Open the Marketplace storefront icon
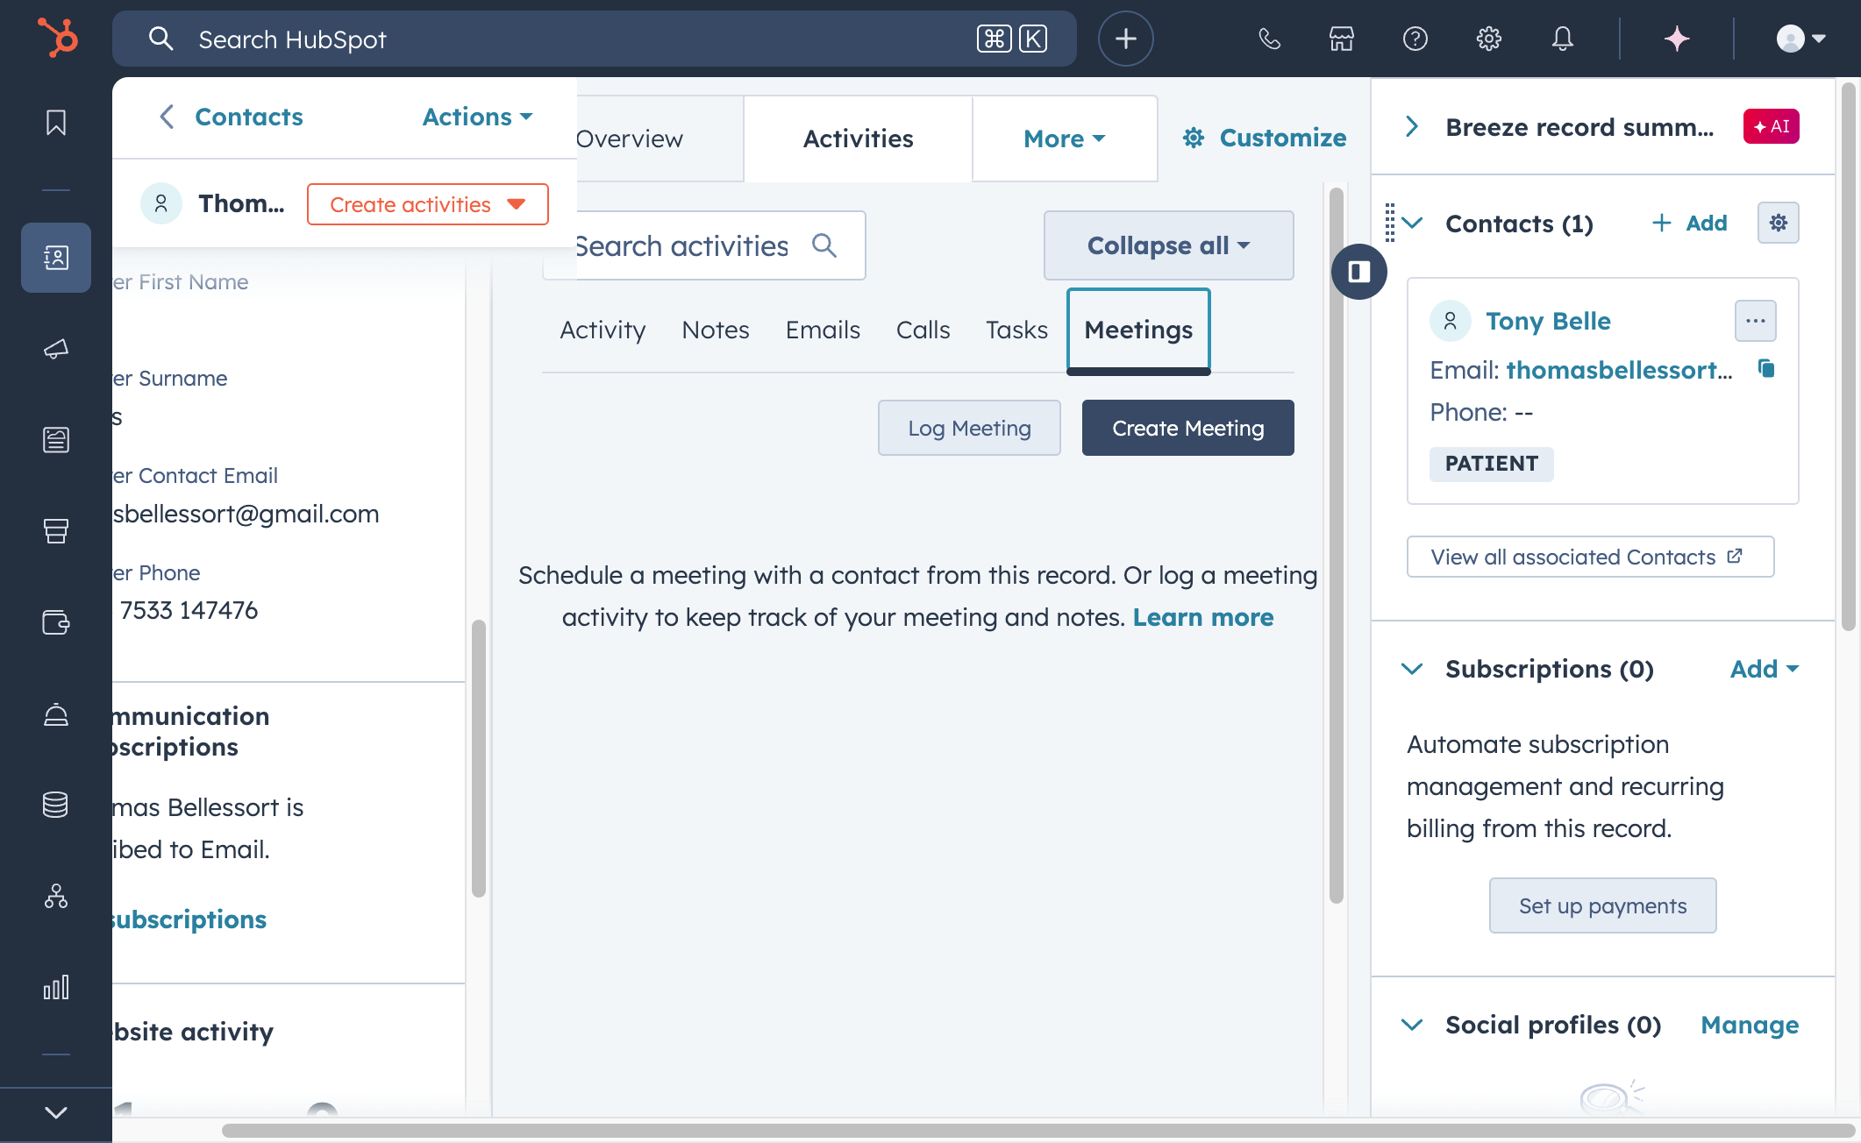1861x1143 pixels. click(x=1342, y=39)
